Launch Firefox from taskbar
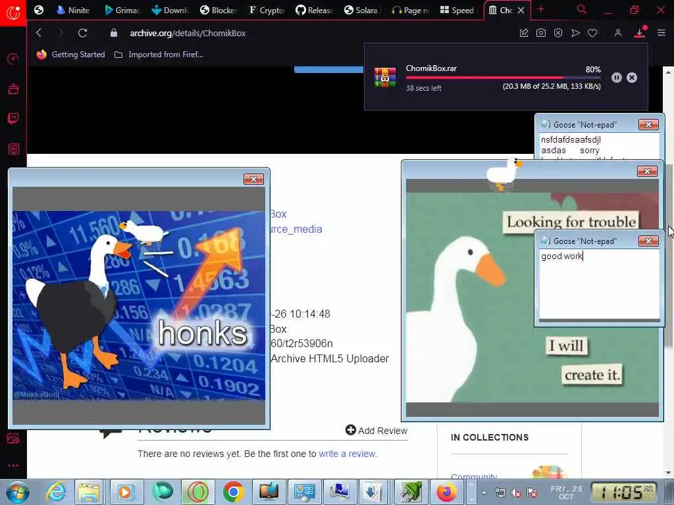This screenshot has width=674, height=505. (447, 492)
